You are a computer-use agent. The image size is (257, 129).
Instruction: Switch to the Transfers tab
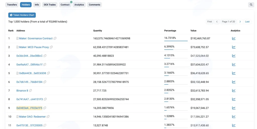[x=12, y=5]
